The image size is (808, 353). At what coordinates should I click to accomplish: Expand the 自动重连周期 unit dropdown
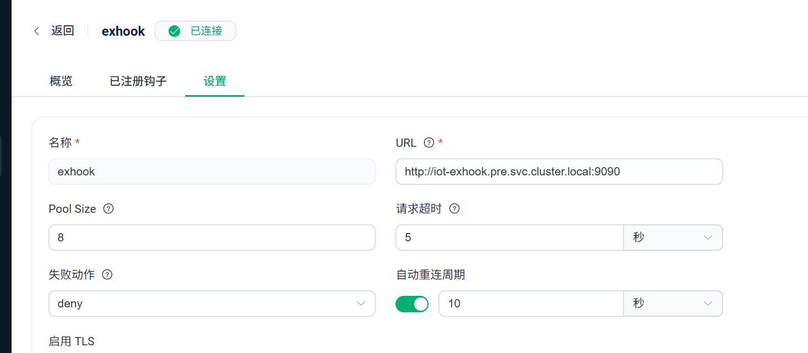click(x=673, y=304)
